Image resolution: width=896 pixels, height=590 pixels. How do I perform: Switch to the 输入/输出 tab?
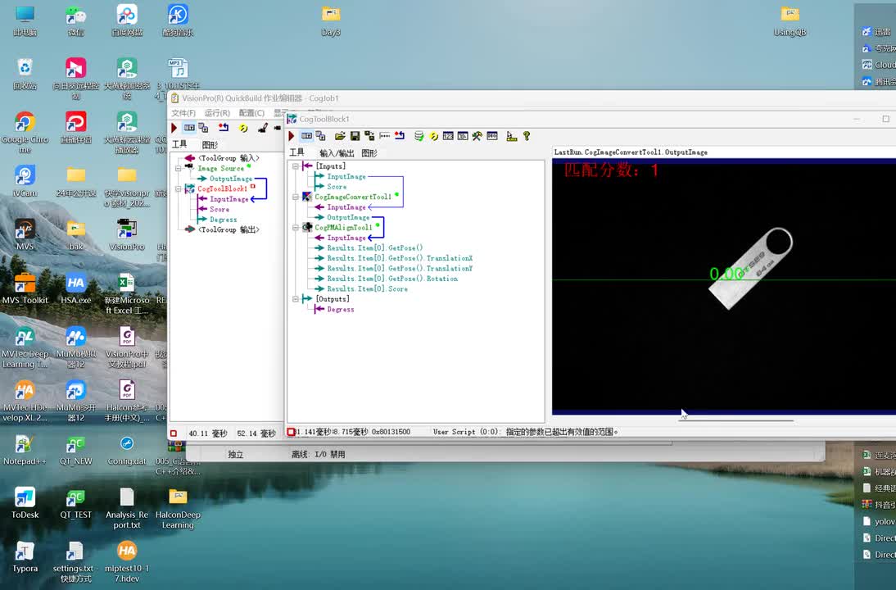337,153
